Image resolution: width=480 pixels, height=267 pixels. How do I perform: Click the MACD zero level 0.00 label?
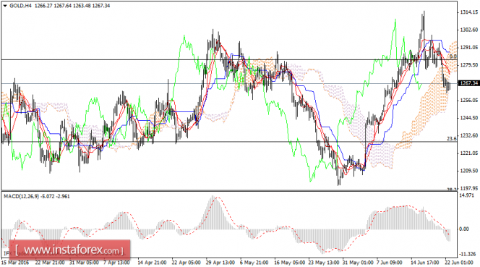pos(464,229)
